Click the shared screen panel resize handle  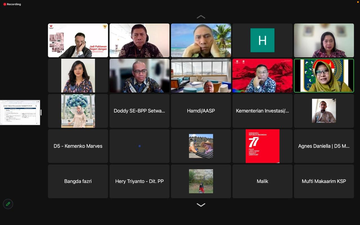(41, 112)
